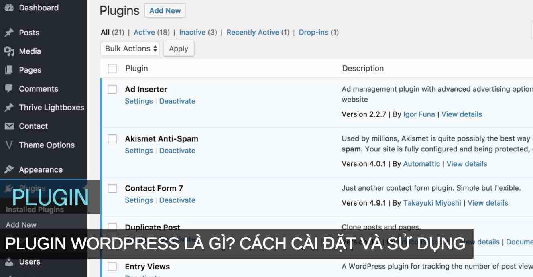Visit author Igor Funa link
533x277 pixels.
coord(419,114)
